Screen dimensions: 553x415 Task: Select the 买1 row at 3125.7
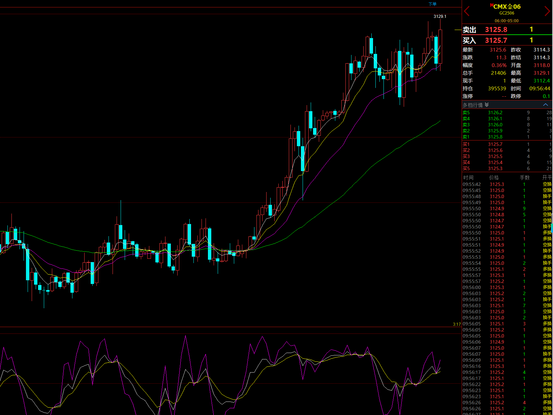[x=507, y=144]
